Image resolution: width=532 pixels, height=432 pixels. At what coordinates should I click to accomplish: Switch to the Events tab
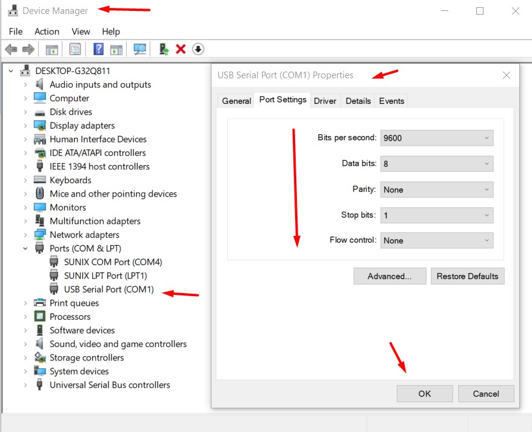point(391,101)
